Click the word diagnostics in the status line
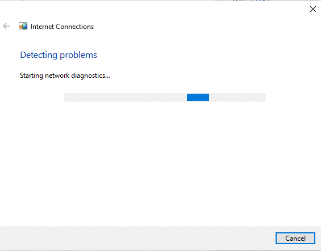 (x=90, y=76)
